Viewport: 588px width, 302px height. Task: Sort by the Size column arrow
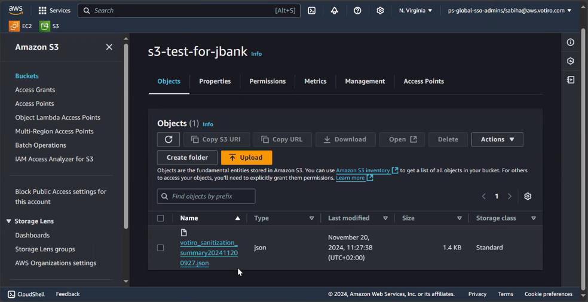460,218
